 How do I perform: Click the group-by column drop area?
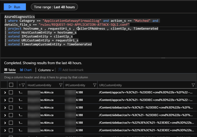coord(46,77)
